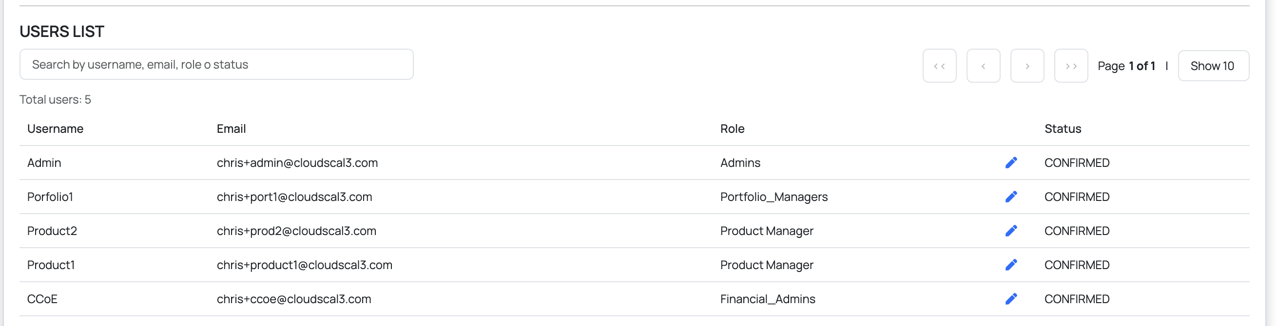Go to the first page of users
This screenshot has width=1277, height=326.
click(x=939, y=66)
